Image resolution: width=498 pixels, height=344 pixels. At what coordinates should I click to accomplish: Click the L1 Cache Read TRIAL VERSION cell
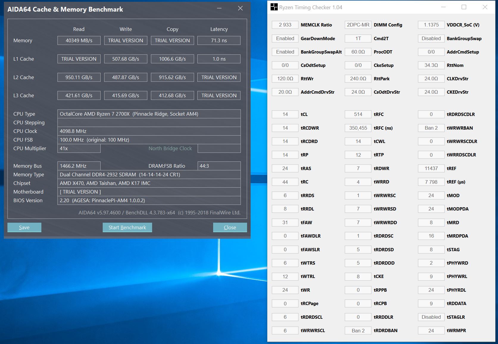tap(79, 59)
